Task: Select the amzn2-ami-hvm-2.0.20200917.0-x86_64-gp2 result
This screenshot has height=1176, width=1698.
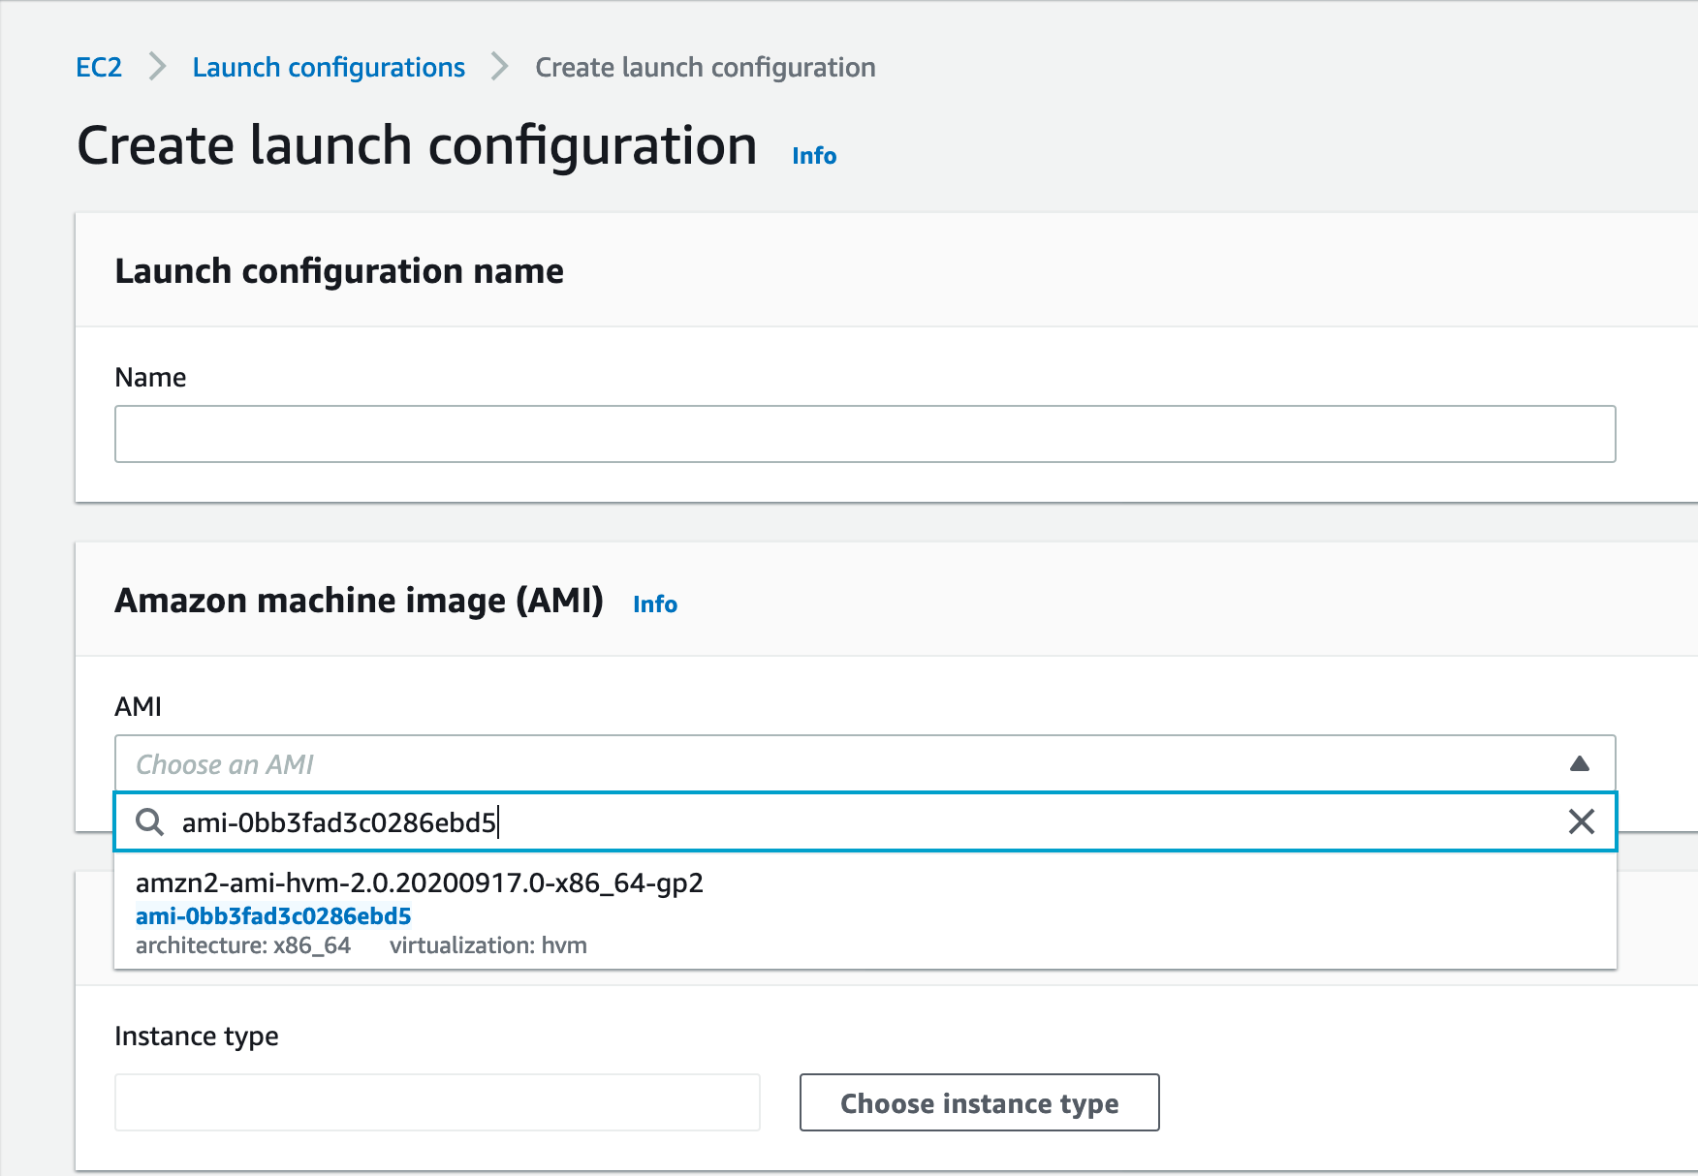Action: (x=419, y=883)
